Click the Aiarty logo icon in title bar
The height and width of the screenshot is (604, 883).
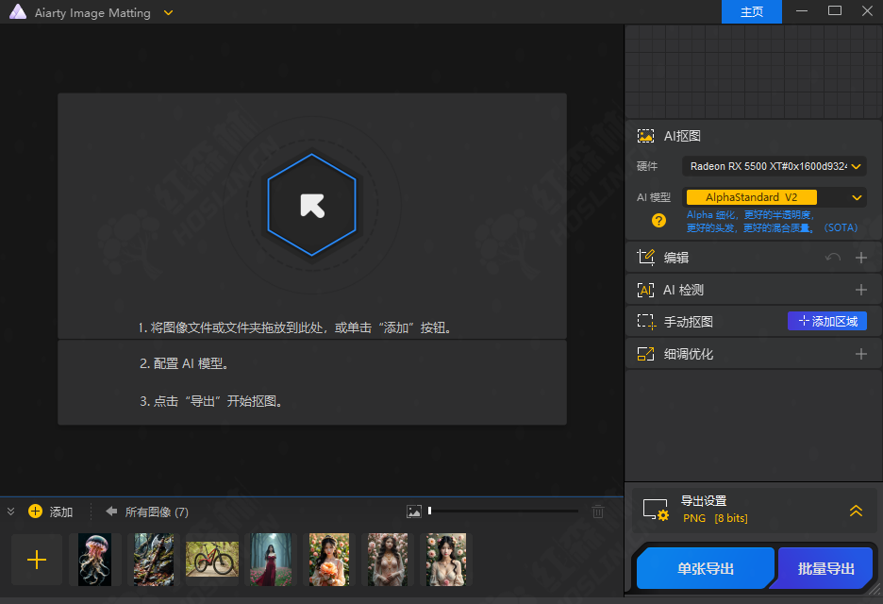click(18, 12)
